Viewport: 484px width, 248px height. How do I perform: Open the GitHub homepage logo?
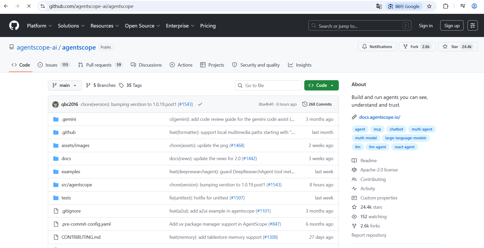coord(14,26)
